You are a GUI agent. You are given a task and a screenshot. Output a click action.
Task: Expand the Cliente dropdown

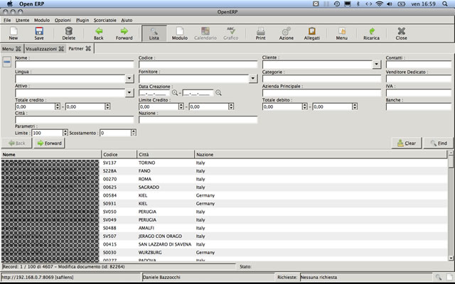(377, 64)
